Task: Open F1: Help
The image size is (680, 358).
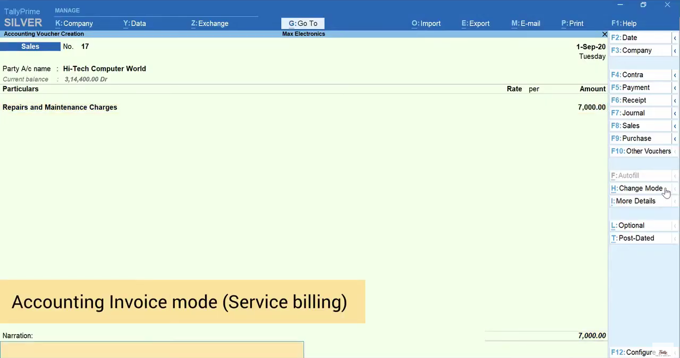Action: 624,23
